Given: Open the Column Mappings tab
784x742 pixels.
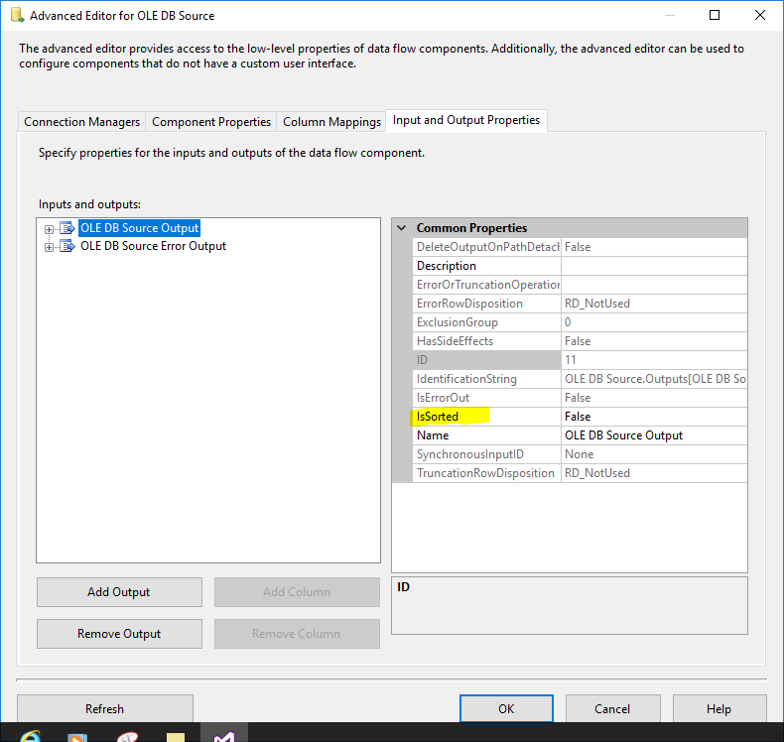Looking at the screenshot, I should pyautogui.click(x=331, y=122).
